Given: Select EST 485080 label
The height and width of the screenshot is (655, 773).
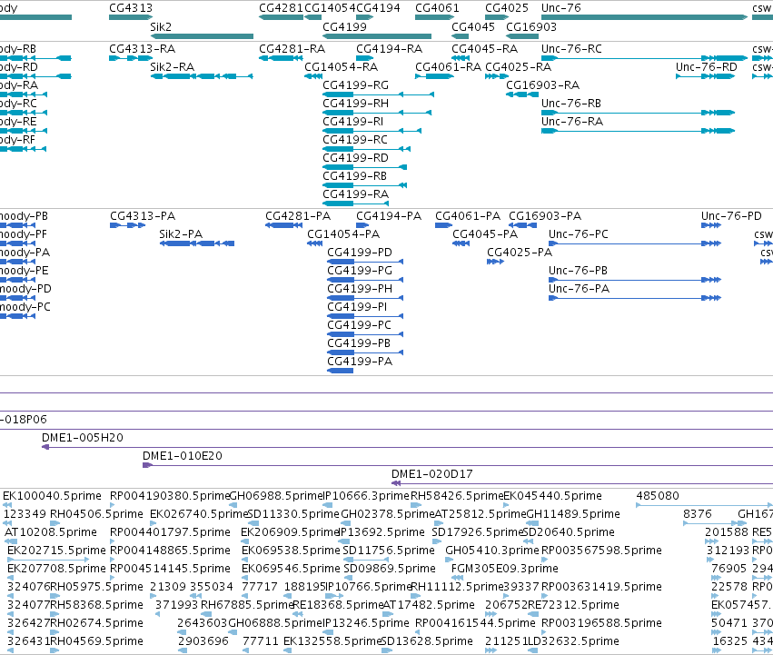Looking at the screenshot, I should (658, 496).
